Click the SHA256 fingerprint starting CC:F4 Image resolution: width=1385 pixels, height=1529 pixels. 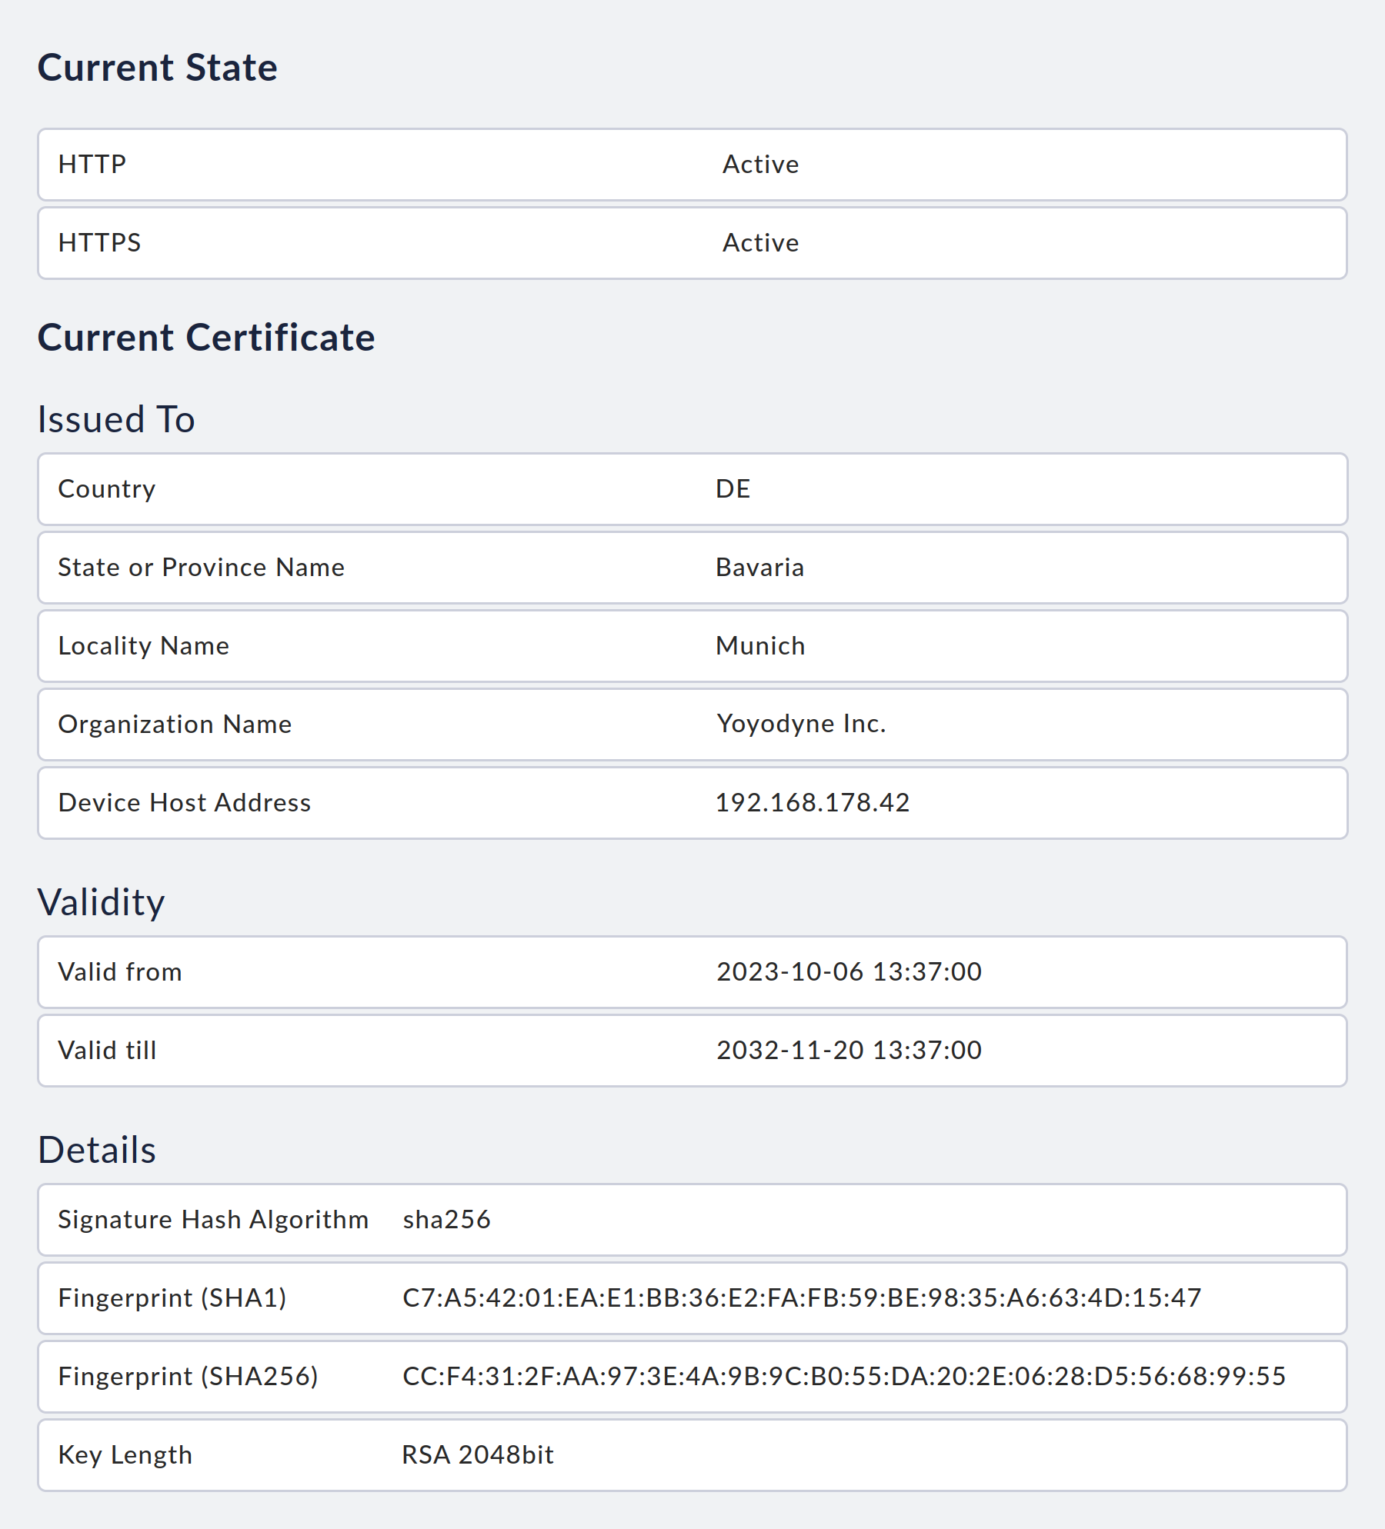(844, 1377)
